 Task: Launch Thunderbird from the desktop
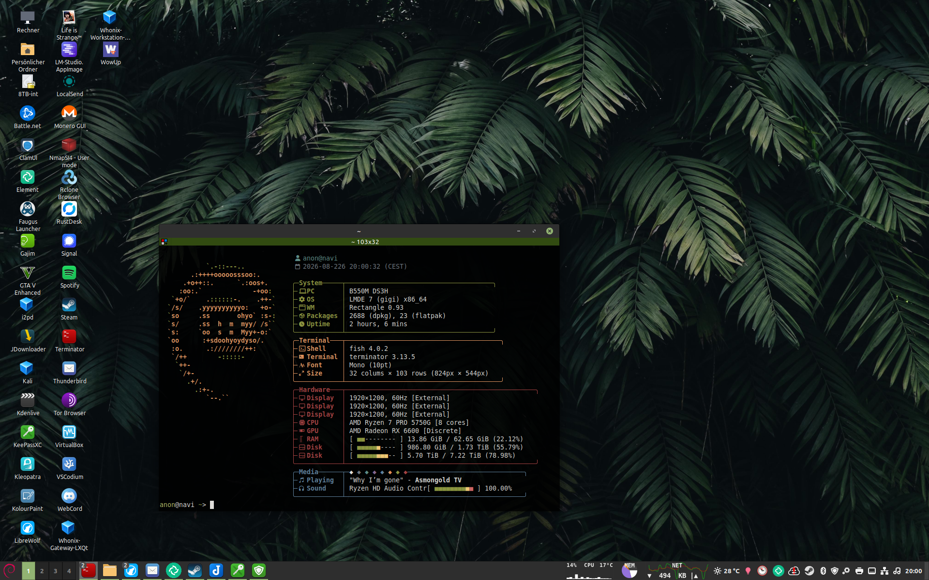(69, 373)
